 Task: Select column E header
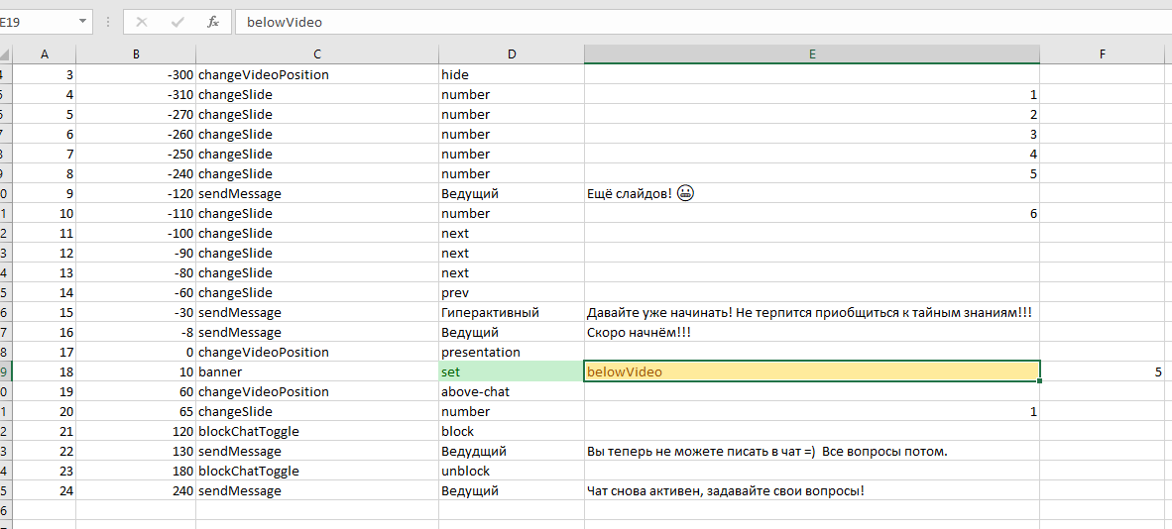(811, 54)
